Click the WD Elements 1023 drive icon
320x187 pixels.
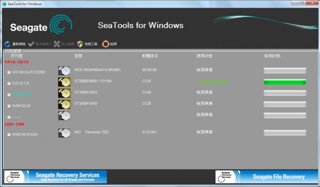pos(64,133)
